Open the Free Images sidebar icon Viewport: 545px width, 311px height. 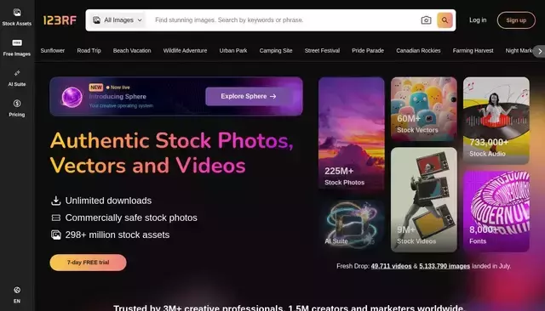(17, 42)
